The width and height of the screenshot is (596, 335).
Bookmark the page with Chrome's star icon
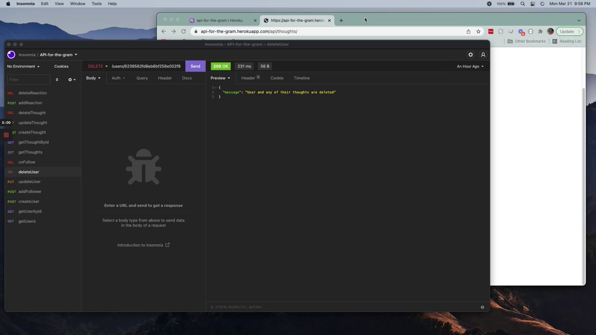pyautogui.click(x=478, y=31)
